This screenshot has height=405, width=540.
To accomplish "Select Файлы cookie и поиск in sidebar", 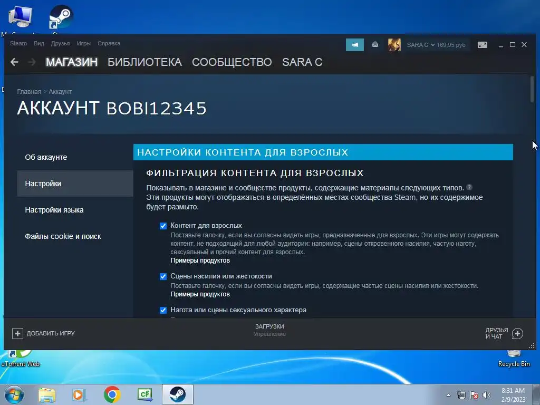I will coord(75,236).
